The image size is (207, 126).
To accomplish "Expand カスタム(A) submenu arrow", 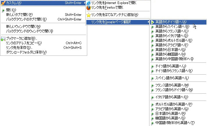I will coord(85,3).
